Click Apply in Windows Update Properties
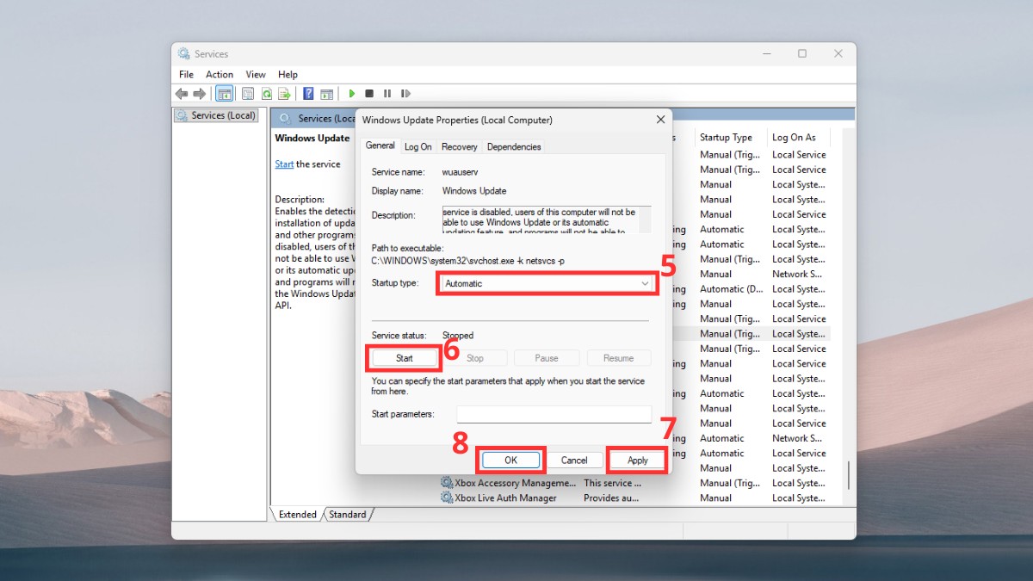Screen dimensions: 1033x581 [x=638, y=460]
